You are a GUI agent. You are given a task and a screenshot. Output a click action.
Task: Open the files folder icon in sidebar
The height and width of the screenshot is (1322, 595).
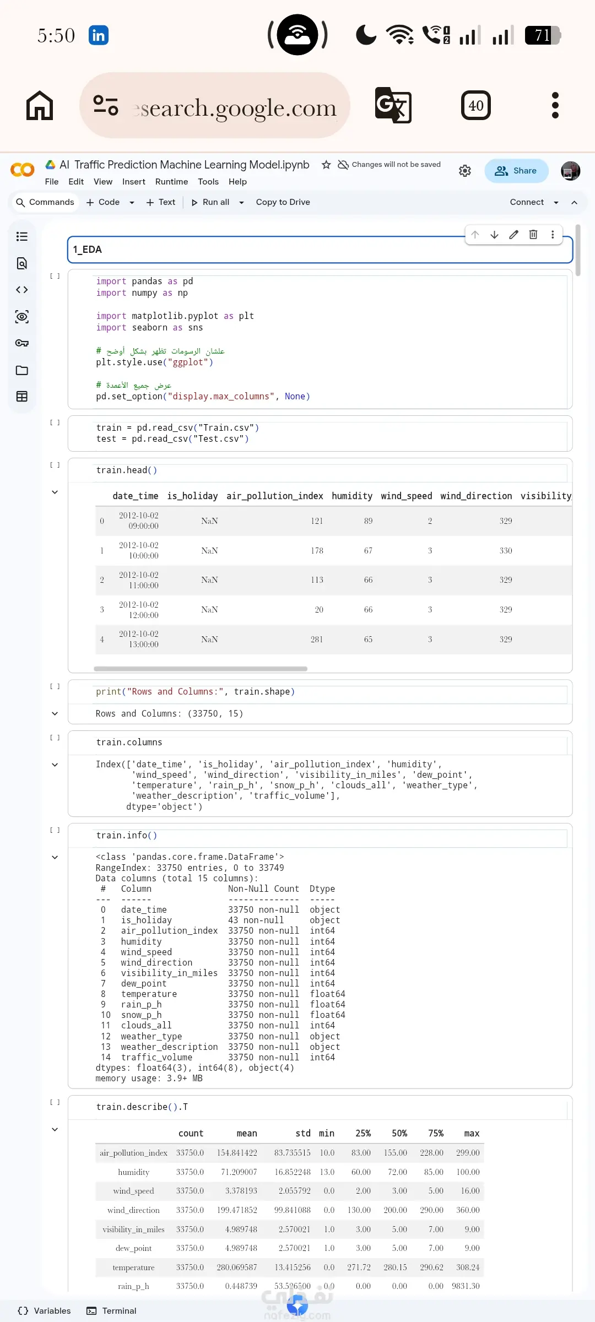click(22, 370)
